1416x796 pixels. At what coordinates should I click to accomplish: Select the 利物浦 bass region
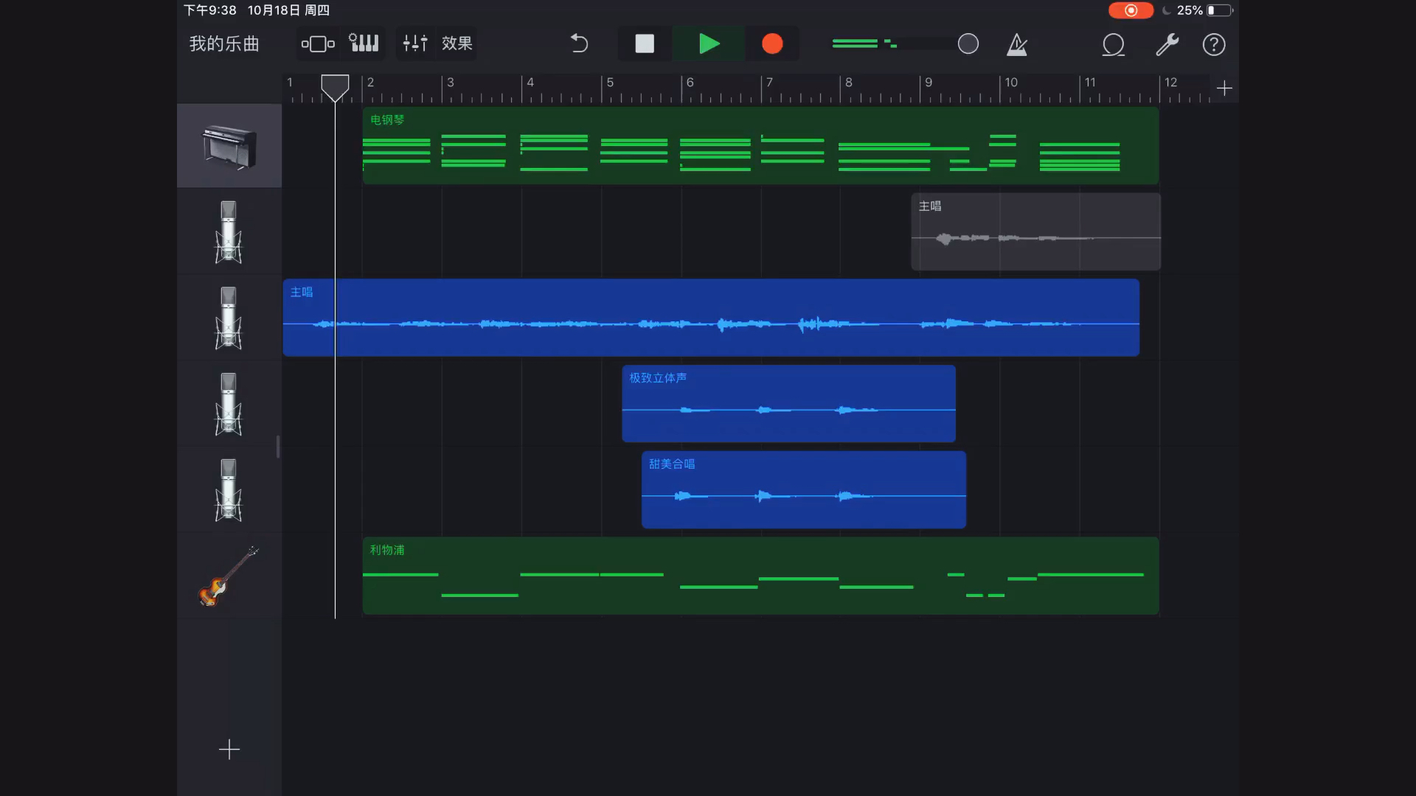760,576
